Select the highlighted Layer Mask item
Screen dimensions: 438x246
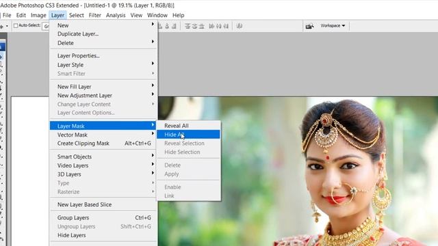click(103, 126)
